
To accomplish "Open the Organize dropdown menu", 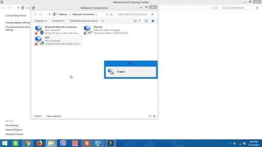I will 41,21.
